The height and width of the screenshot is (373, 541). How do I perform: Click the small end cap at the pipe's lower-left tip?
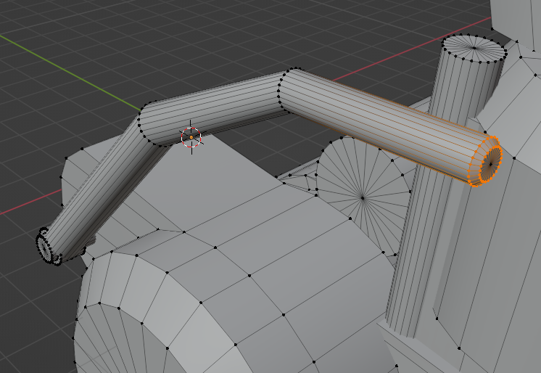(46, 247)
